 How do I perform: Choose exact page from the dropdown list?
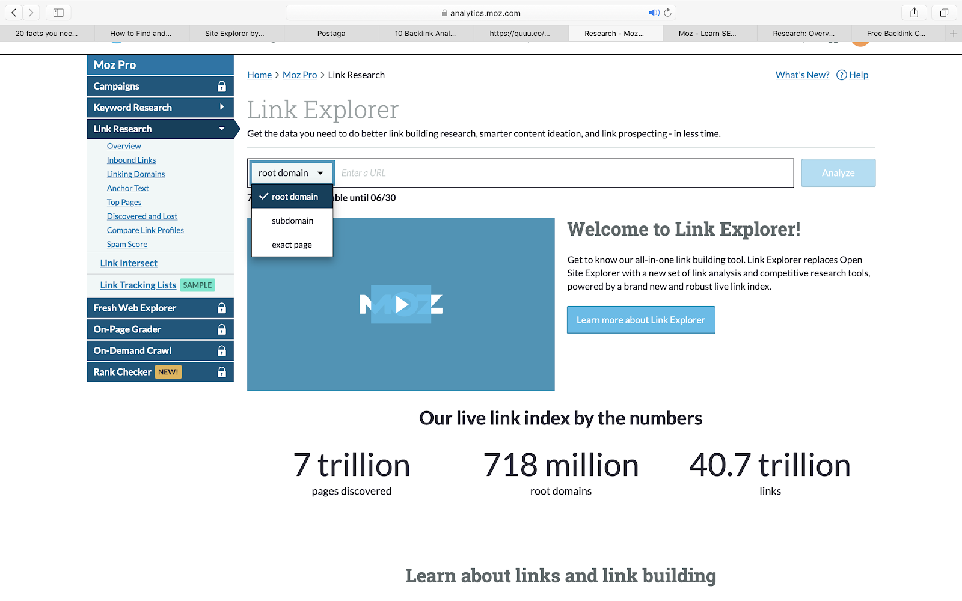tap(292, 245)
